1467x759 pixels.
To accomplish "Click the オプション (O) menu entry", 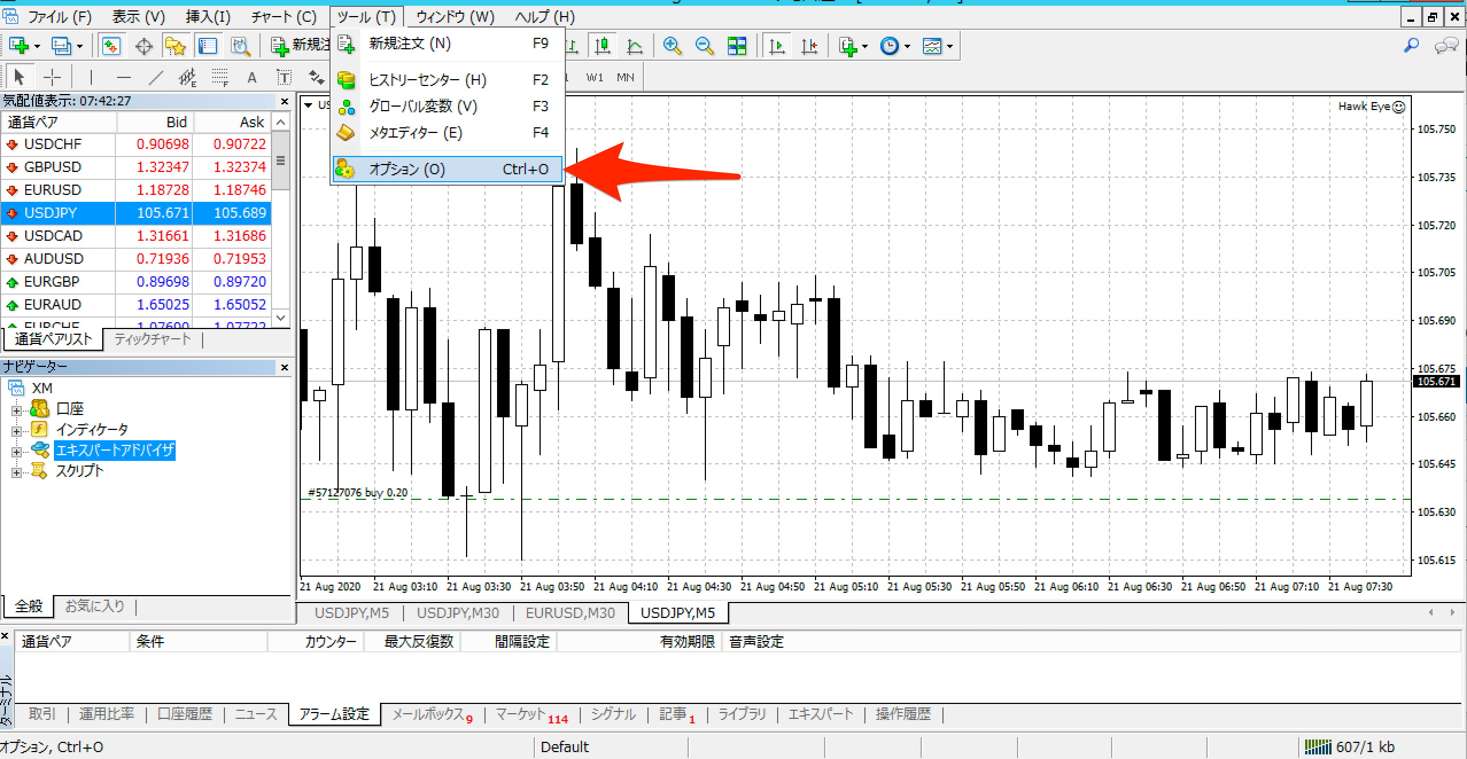I will pyautogui.click(x=448, y=169).
